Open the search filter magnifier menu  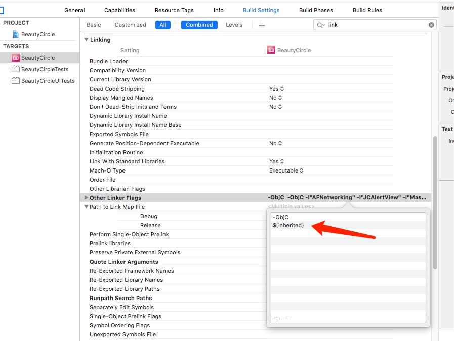[321, 25]
